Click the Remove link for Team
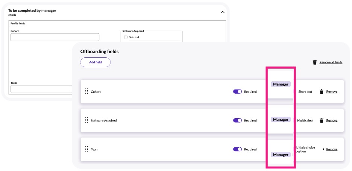This screenshot has height=171, width=352. pos(332,149)
